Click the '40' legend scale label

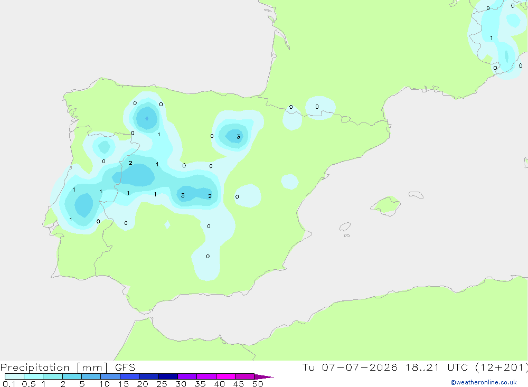point(219,384)
